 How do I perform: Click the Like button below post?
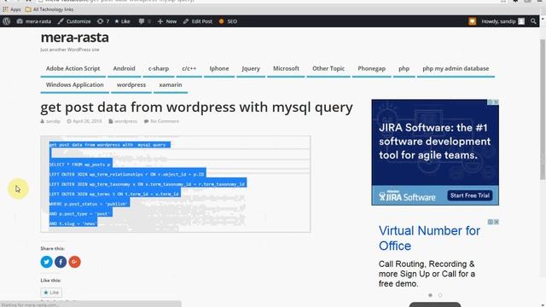51,293
